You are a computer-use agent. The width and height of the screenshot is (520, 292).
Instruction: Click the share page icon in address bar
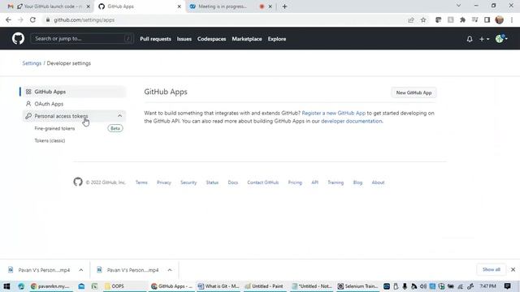point(411,19)
